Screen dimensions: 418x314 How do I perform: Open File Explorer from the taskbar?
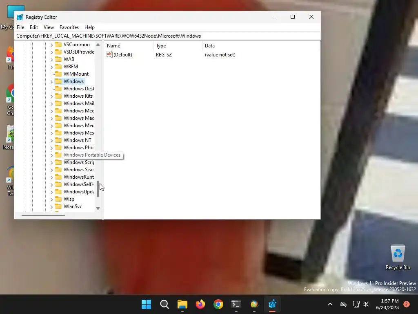(182, 304)
